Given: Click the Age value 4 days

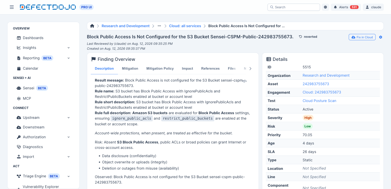Looking at the screenshot, I should tap(308, 143).
